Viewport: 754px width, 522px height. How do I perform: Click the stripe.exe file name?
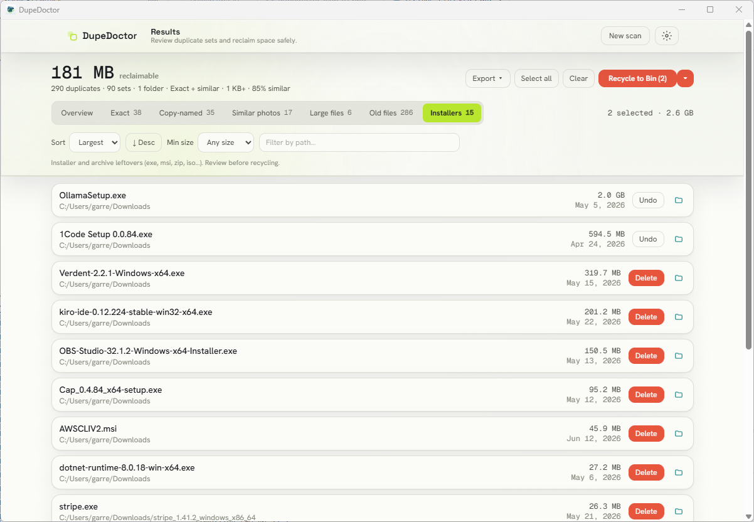tap(78, 506)
